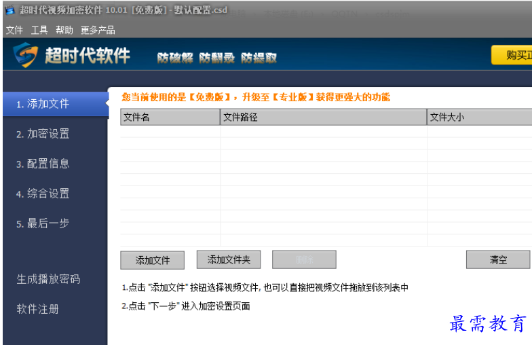Click the yellow 购买 button
This screenshot has width=532, height=345.
(x=512, y=55)
